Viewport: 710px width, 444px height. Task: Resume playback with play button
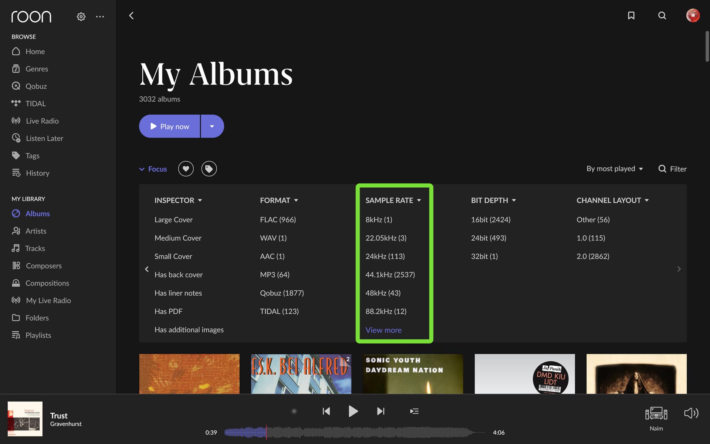pos(353,411)
